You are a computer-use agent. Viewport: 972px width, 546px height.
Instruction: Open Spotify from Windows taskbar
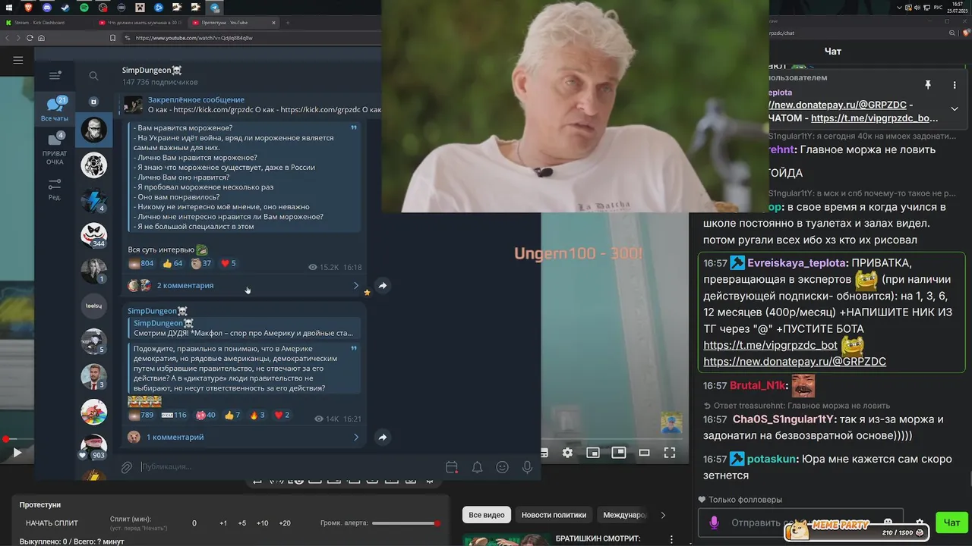84,8
